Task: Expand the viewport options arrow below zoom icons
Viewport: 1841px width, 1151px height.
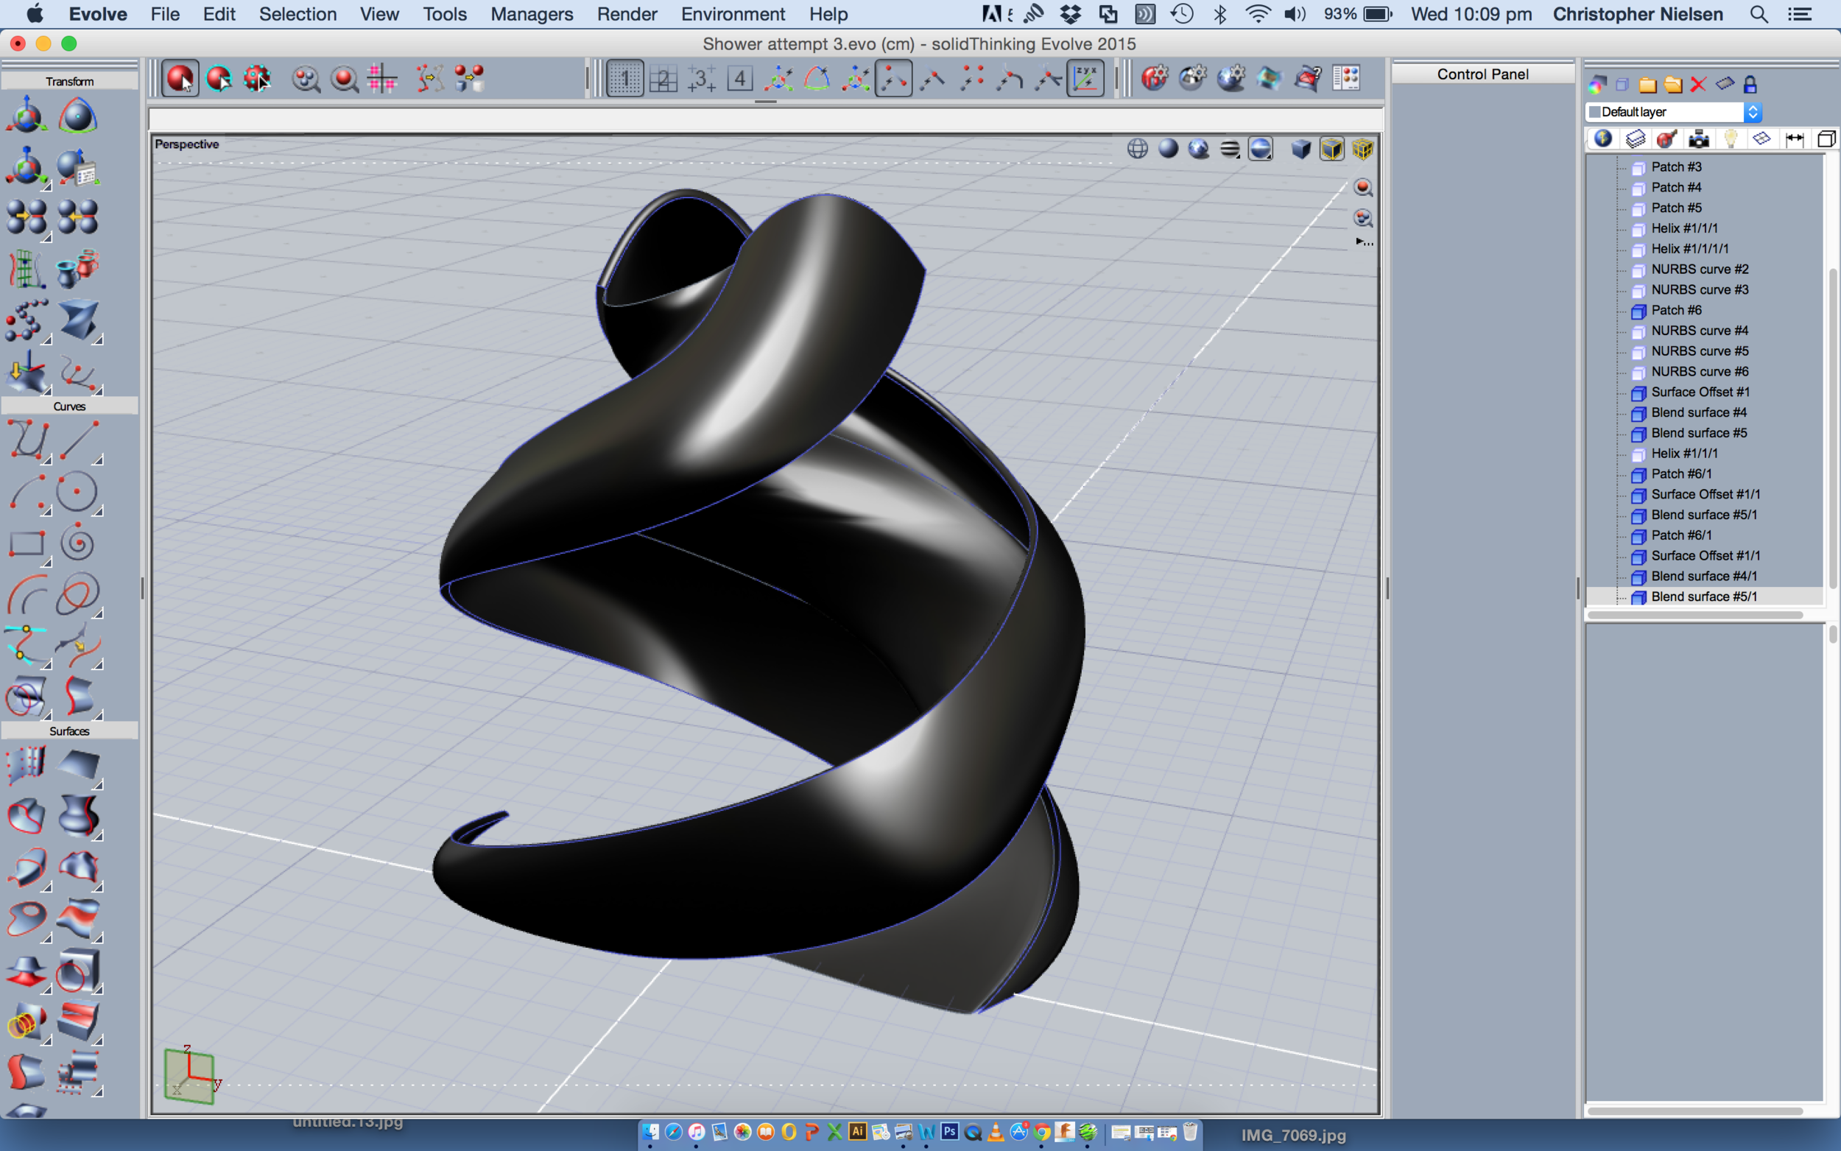Action: 1364,242
